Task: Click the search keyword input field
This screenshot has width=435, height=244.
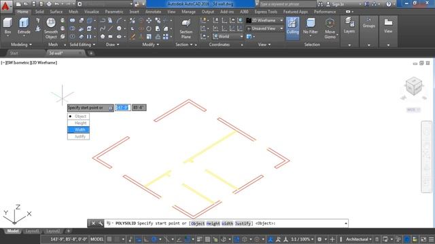Action: [x=287, y=4]
